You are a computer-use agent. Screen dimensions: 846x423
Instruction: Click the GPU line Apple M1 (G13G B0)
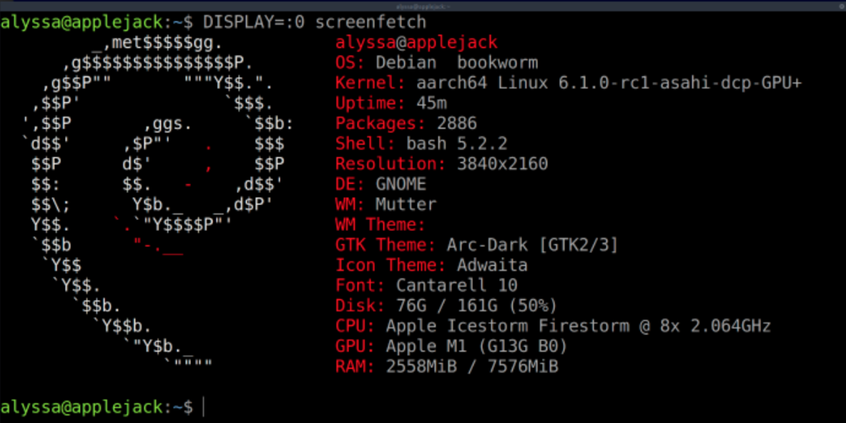click(451, 346)
